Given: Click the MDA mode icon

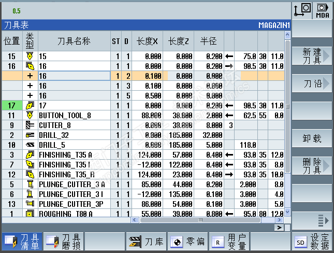Looking at the screenshot, I should click(323, 11).
